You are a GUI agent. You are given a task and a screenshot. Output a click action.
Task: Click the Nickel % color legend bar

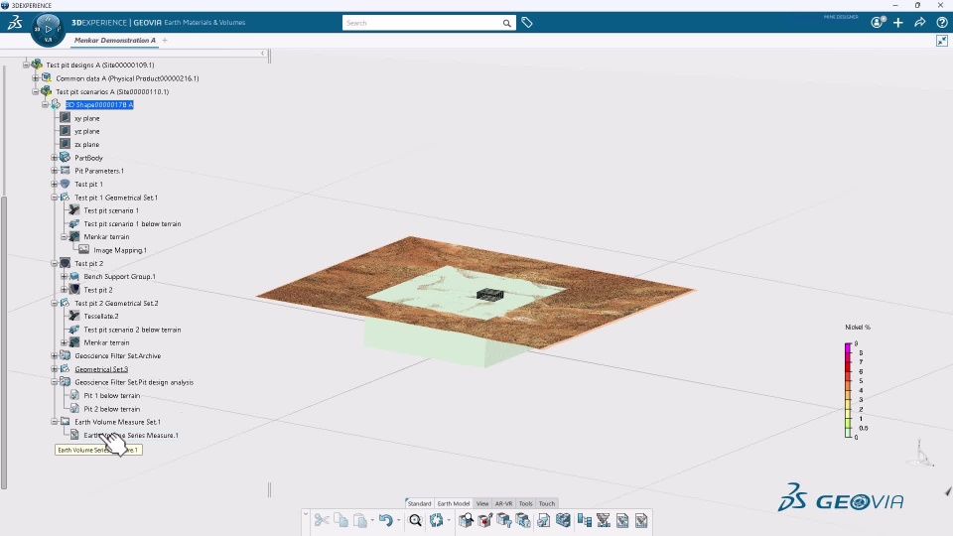847,390
